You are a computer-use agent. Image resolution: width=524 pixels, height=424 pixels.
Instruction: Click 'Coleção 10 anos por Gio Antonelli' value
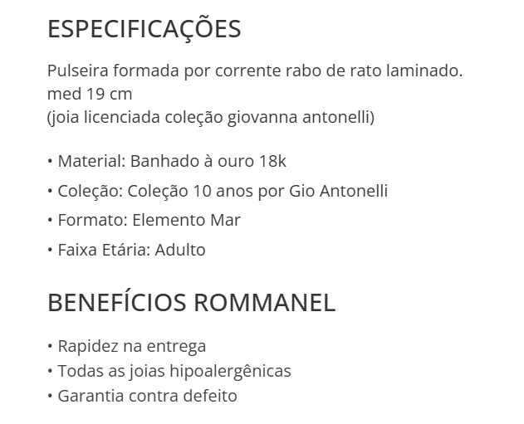257,191
